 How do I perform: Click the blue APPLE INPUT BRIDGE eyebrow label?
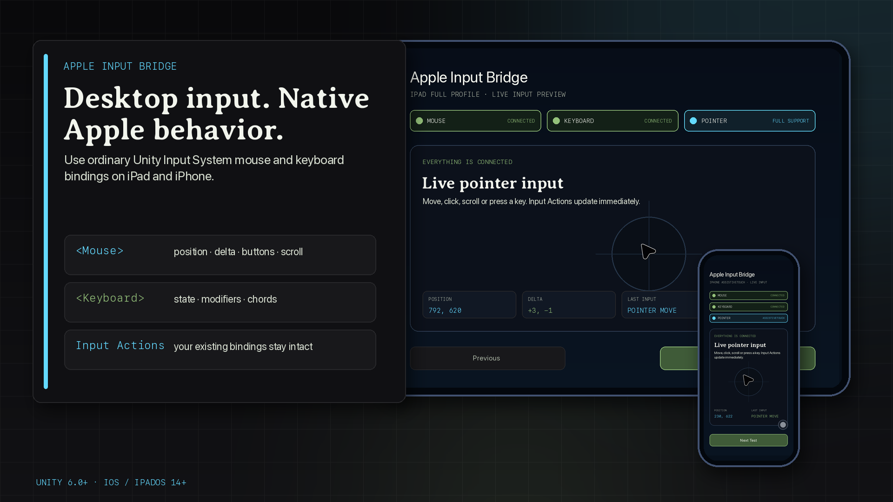pos(120,66)
